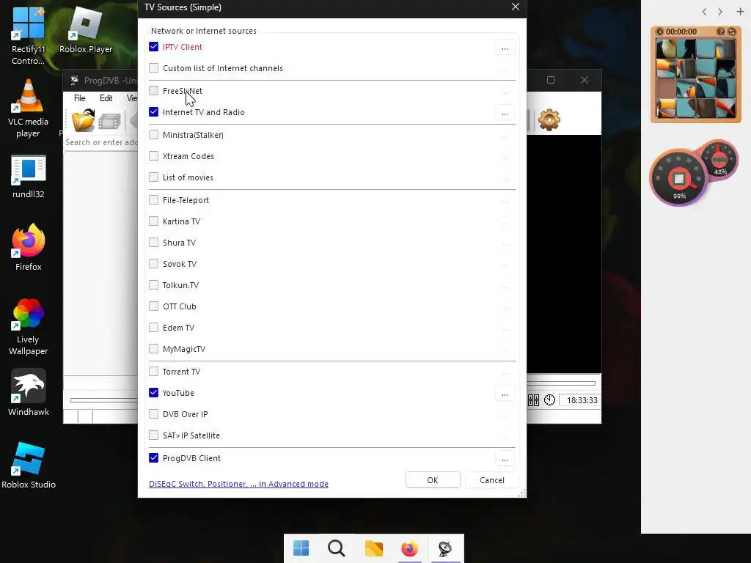Enable SAT>IP Satellite checkbox
751x563 pixels.
coord(154,435)
